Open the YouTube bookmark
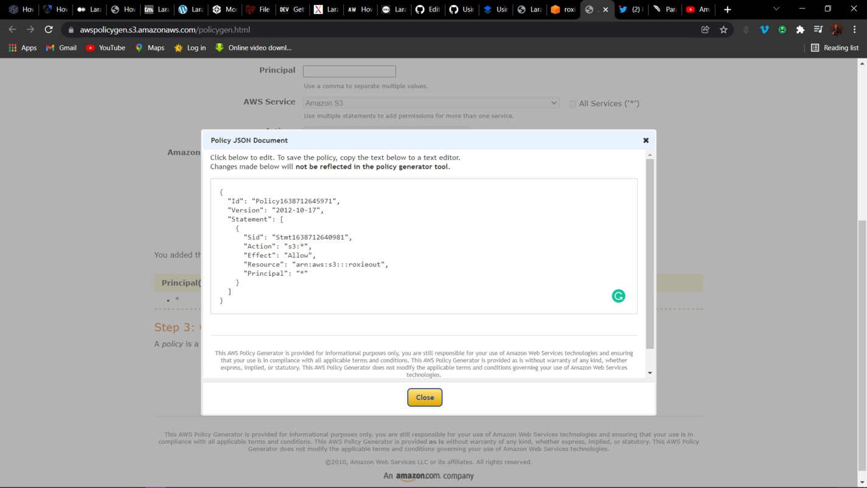The height and width of the screenshot is (488, 867). coord(106,47)
